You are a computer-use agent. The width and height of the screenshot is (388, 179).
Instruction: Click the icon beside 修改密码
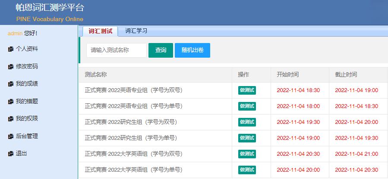pyautogui.click(x=11, y=67)
